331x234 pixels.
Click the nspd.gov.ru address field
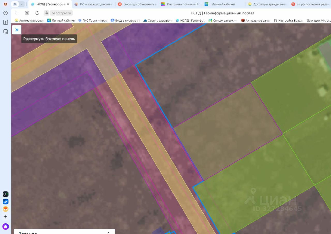coord(62,13)
